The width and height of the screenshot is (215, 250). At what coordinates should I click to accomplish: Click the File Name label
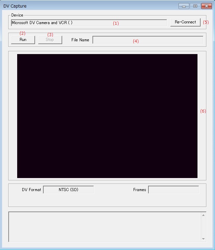80,40
